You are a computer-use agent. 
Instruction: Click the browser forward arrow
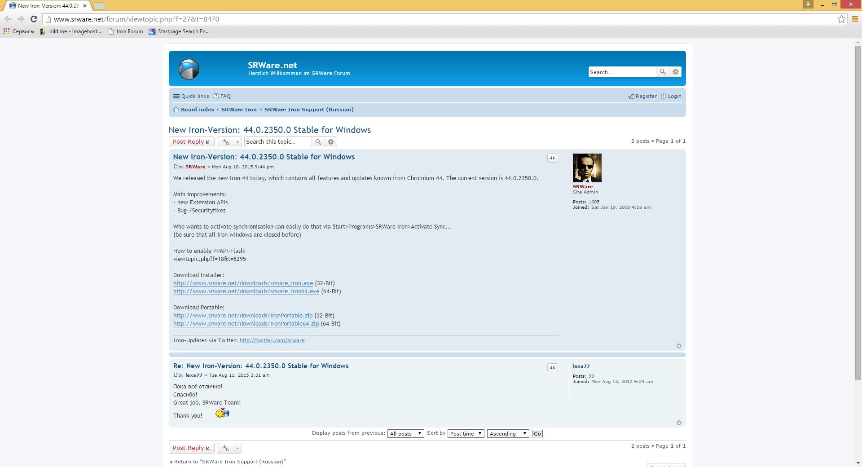(x=21, y=19)
